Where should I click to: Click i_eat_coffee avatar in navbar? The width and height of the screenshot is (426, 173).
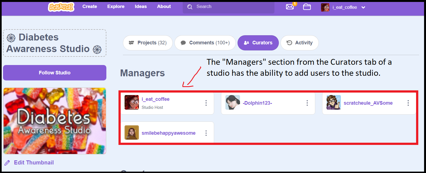[x=325, y=7]
